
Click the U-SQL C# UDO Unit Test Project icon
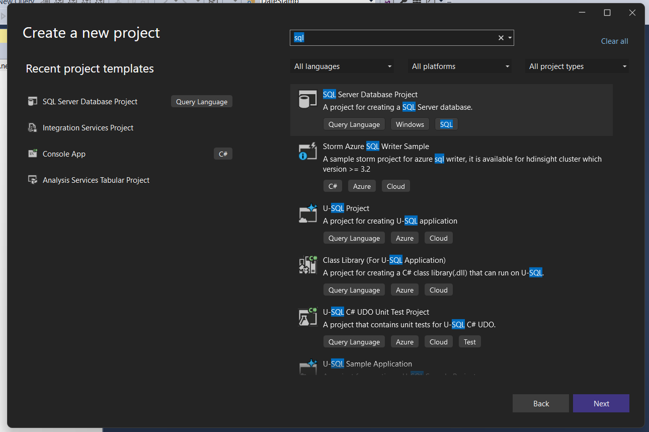tap(307, 317)
